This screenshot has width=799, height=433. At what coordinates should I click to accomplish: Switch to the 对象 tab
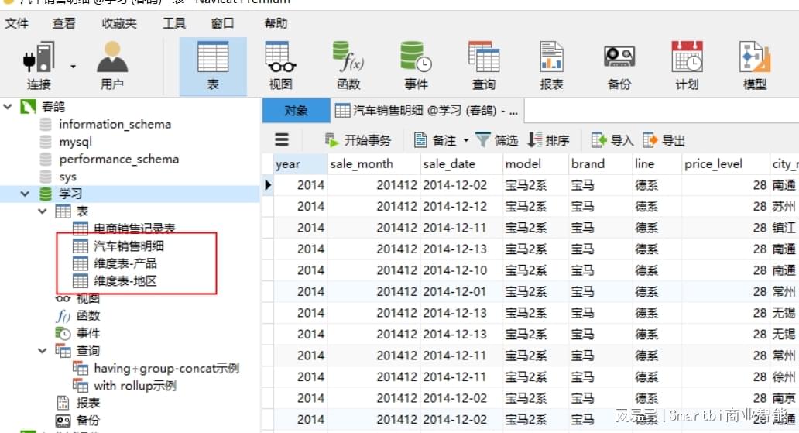[296, 111]
